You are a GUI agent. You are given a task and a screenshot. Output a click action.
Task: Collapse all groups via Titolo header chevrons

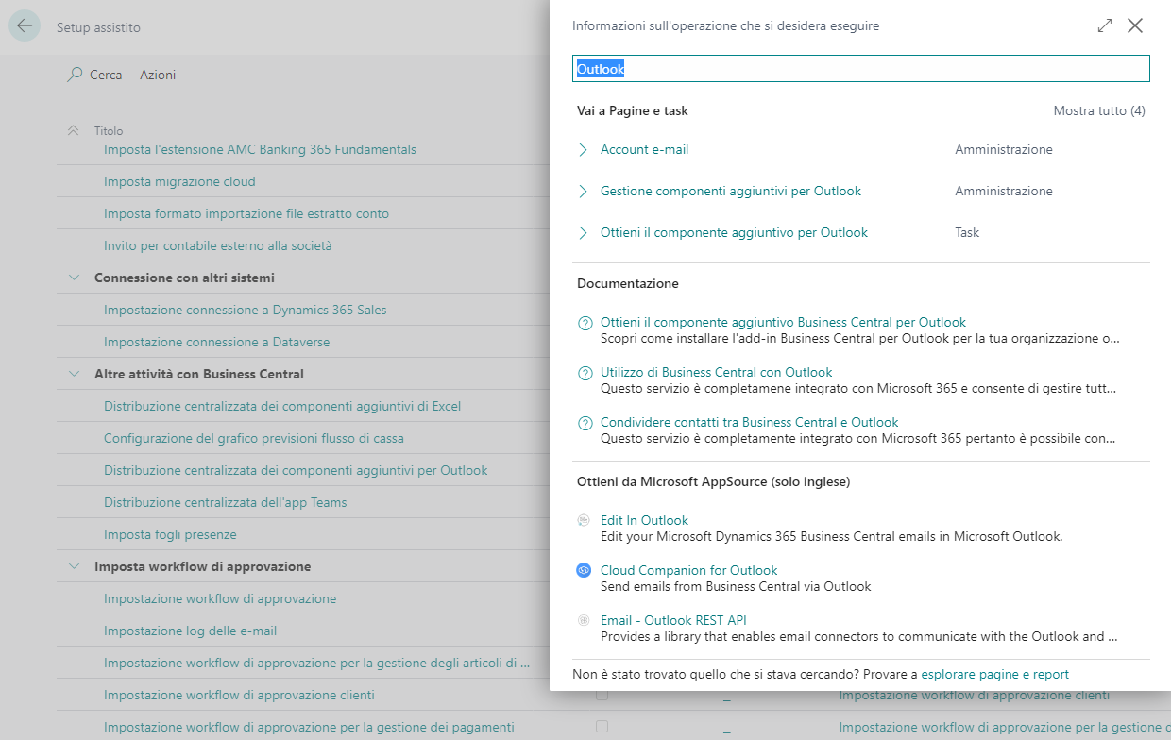(74, 130)
